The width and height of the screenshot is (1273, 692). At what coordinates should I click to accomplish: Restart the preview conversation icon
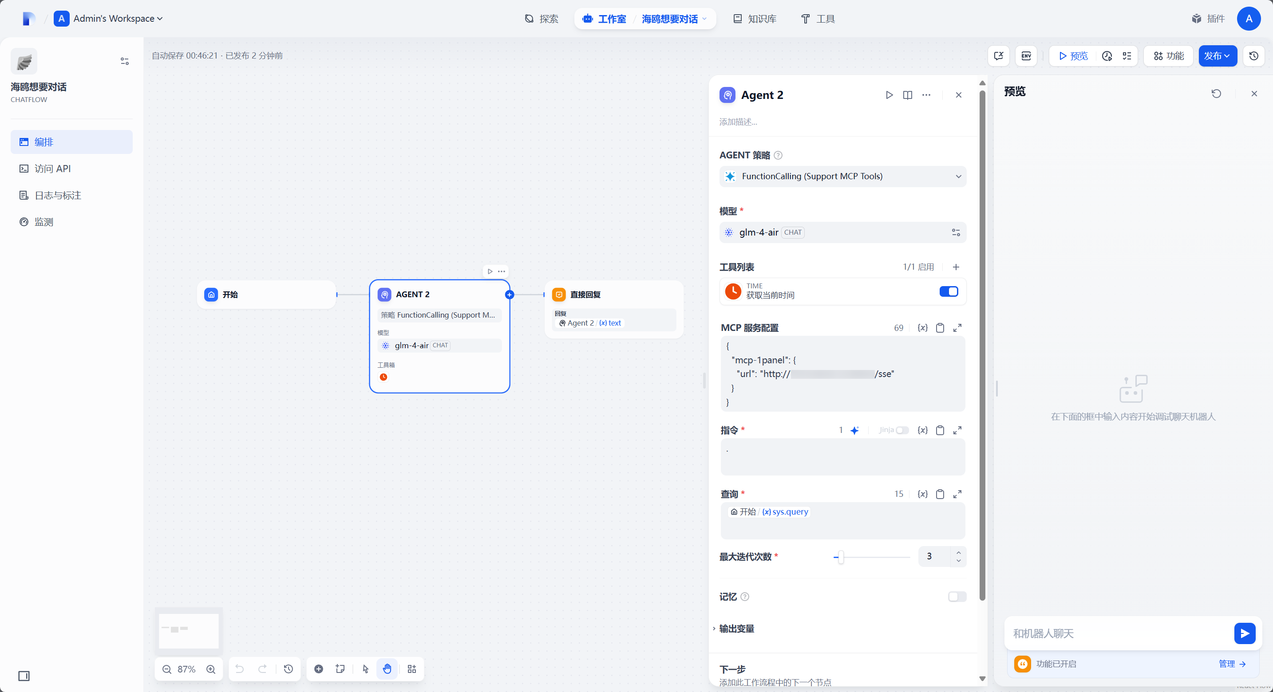pos(1216,93)
